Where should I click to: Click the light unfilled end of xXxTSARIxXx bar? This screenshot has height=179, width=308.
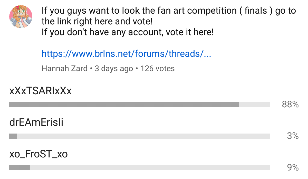255,105
